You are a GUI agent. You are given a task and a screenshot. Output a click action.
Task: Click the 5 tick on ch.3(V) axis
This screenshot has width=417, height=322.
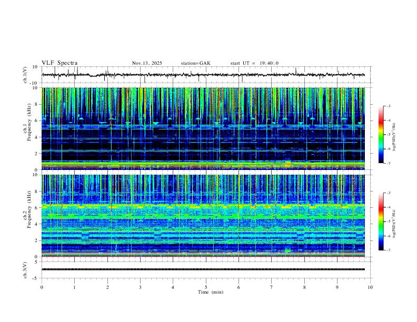coord(37,262)
